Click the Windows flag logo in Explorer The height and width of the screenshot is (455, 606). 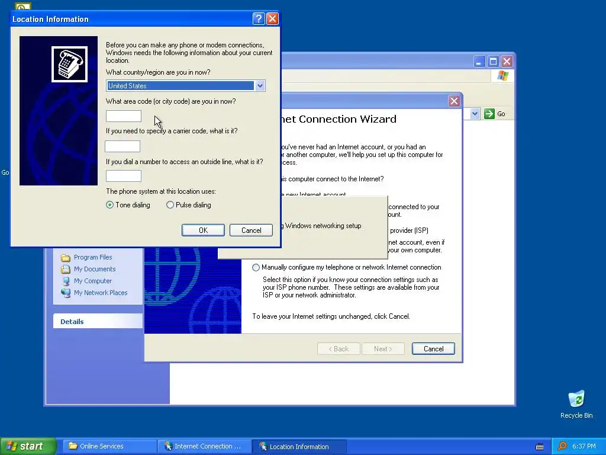(x=503, y=75)
